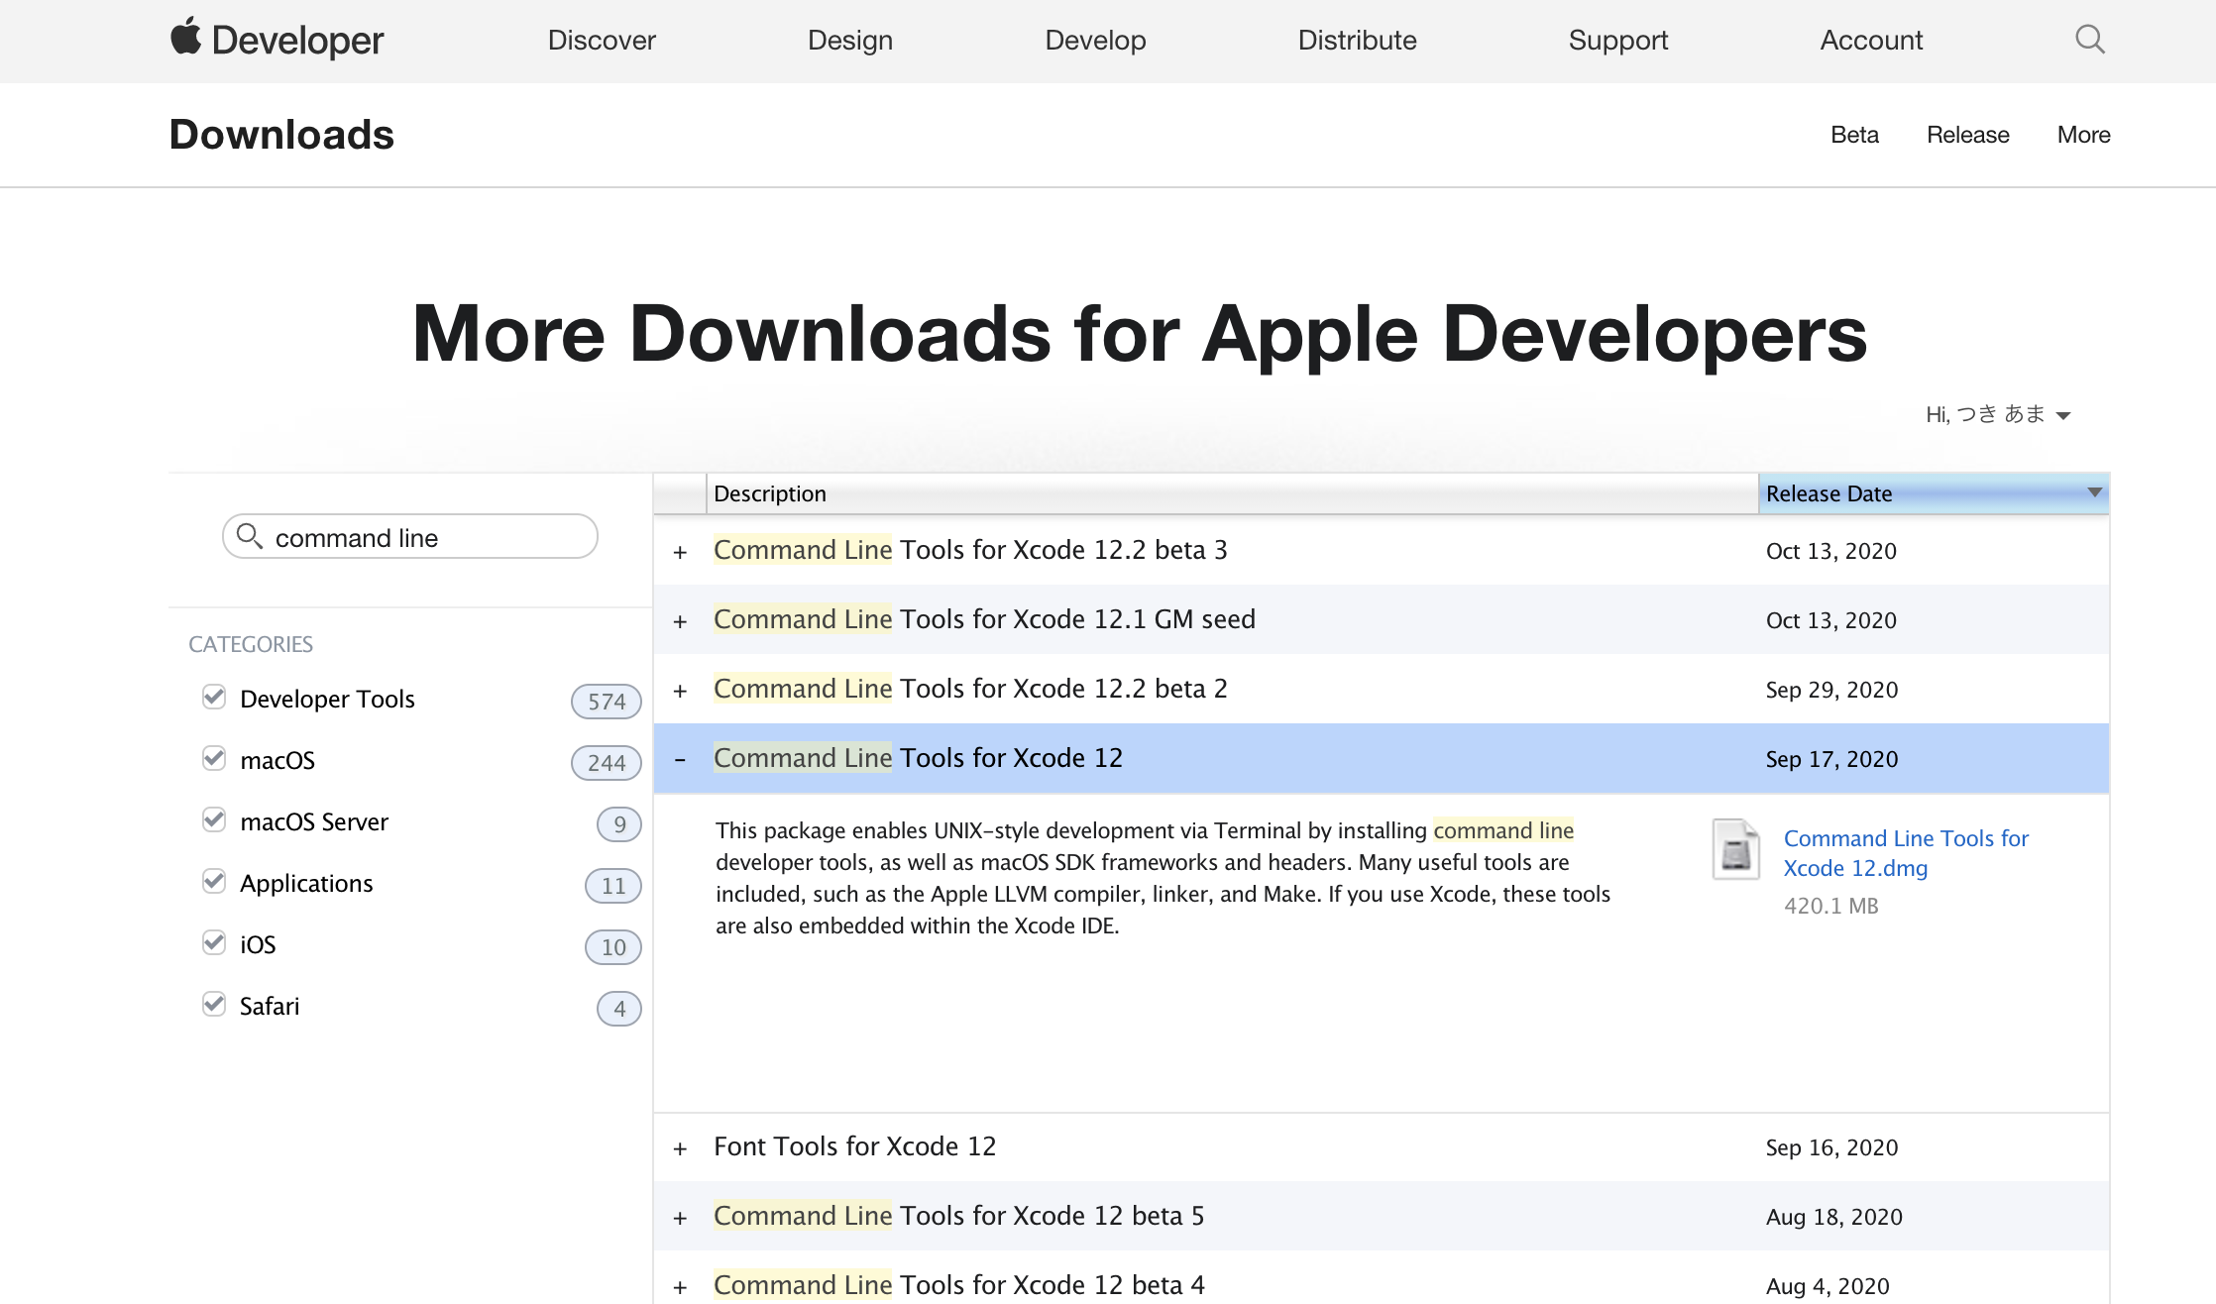The image size is (2216, 1304).
Task: Click the Release Date sort arrow
Action: (2094, 492)
